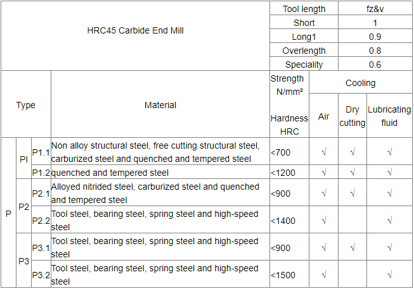Click the Overlength row label
Image resolution: width=414 pixels, height=289 pixels.
click(305, 51)
